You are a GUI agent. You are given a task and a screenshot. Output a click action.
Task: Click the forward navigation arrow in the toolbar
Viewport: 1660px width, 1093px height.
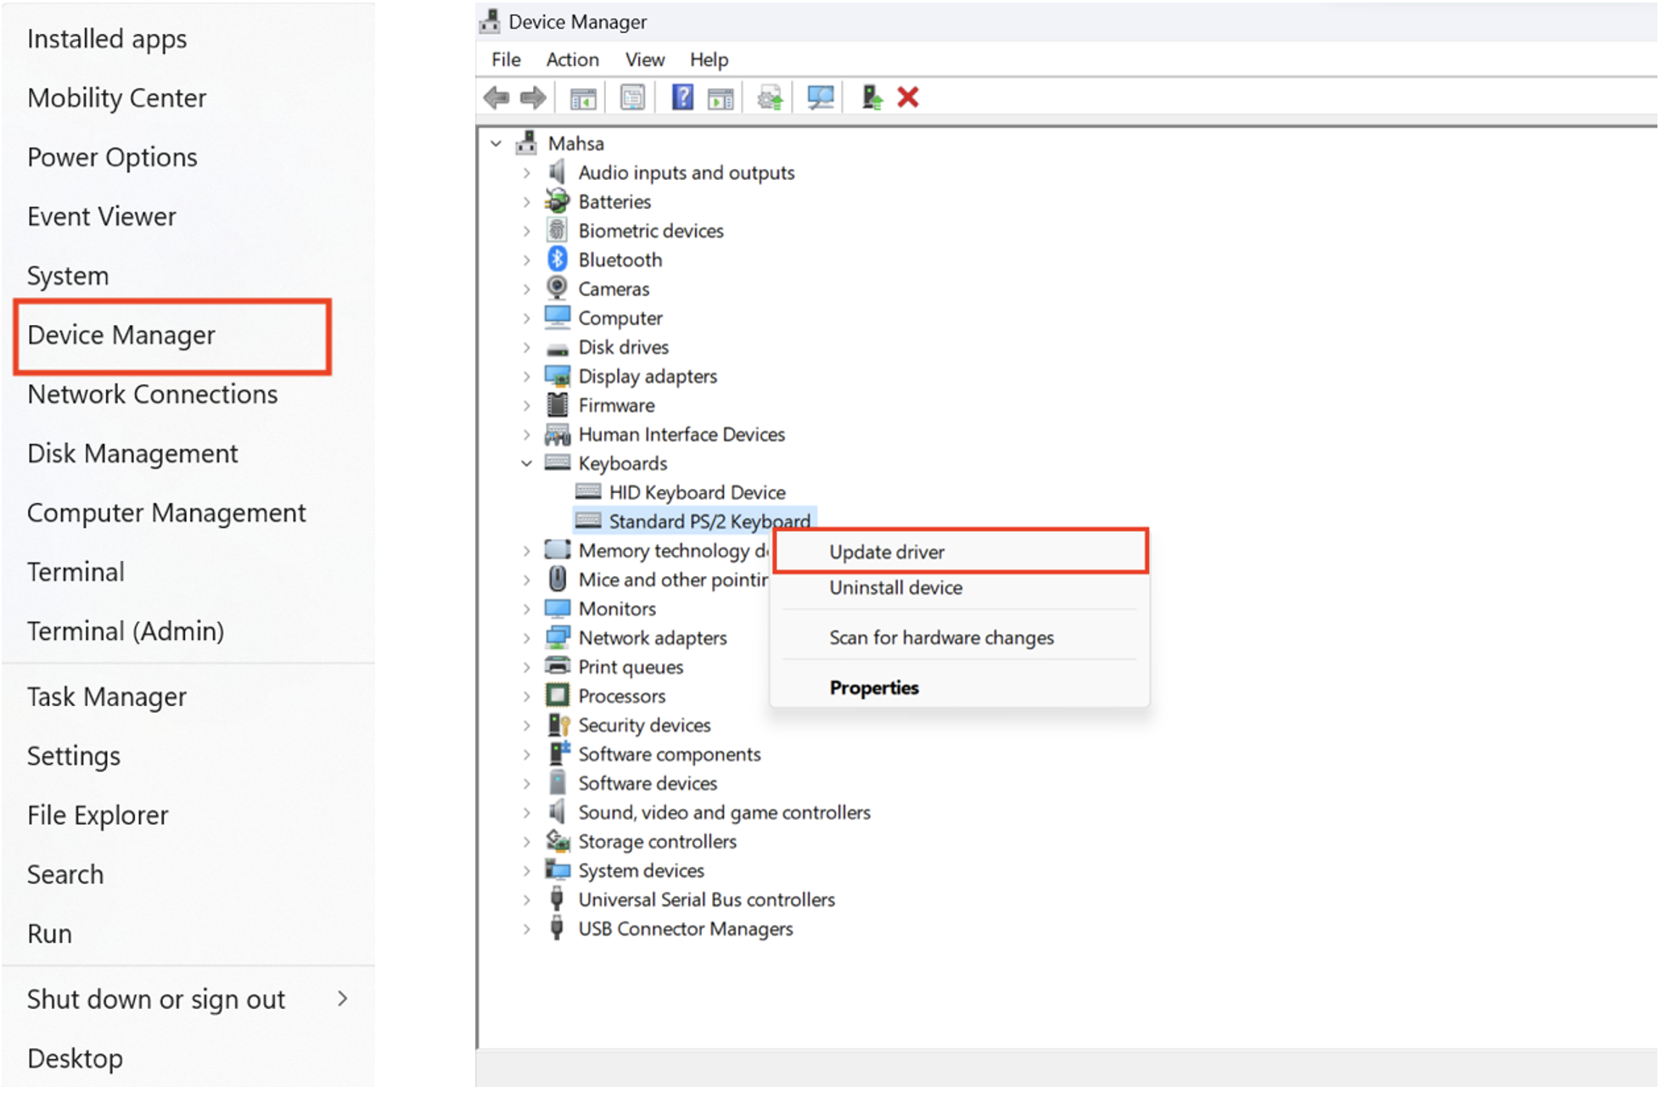[x=533, y=96]
